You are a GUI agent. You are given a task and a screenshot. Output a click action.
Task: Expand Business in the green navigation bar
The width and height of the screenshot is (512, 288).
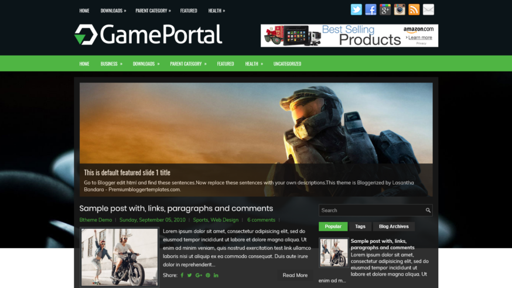tap(111, 64)
